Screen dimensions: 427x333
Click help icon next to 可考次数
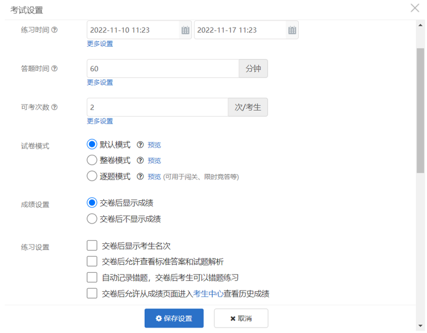[55, 108]
